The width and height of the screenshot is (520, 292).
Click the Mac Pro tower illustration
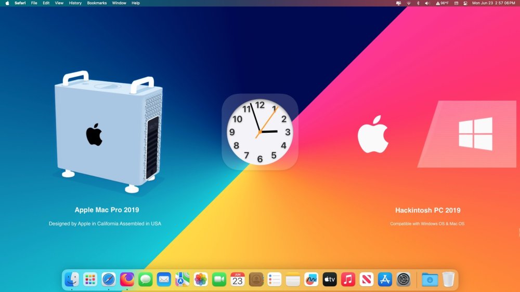[109, 132]
